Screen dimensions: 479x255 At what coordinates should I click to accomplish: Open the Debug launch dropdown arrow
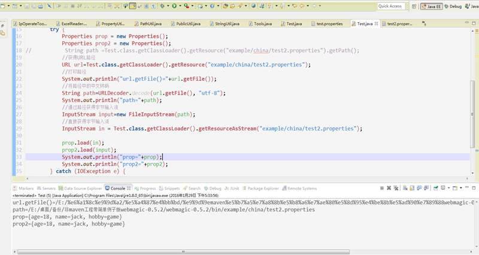pyautogui.click(x=168, y=6)
